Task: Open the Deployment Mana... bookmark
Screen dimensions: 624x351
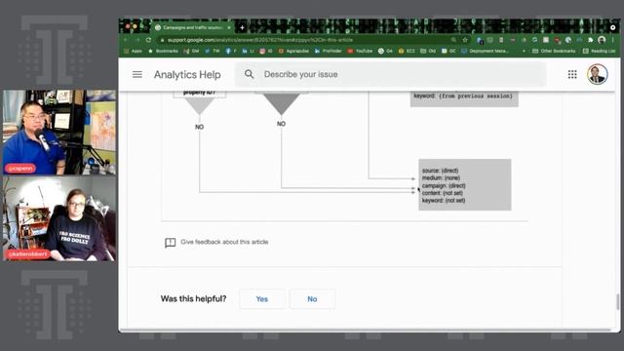Action: [486, 51]
